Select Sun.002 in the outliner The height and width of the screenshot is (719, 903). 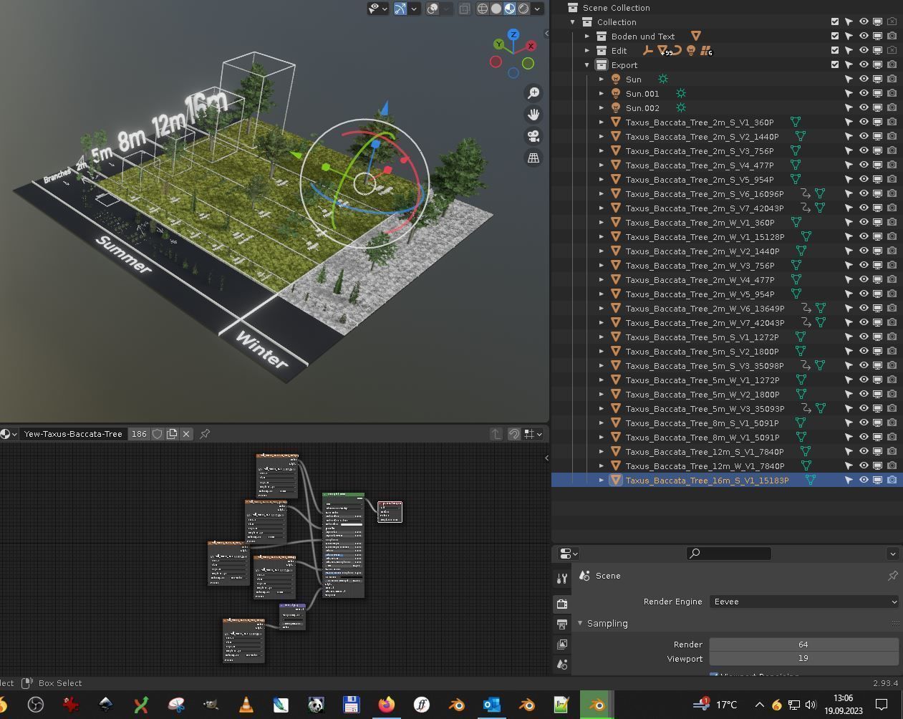point(642,107)
